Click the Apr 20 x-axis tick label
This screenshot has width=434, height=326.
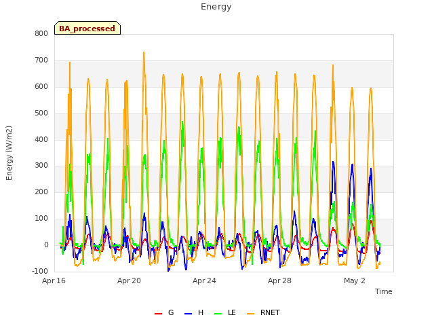(129, 280)
